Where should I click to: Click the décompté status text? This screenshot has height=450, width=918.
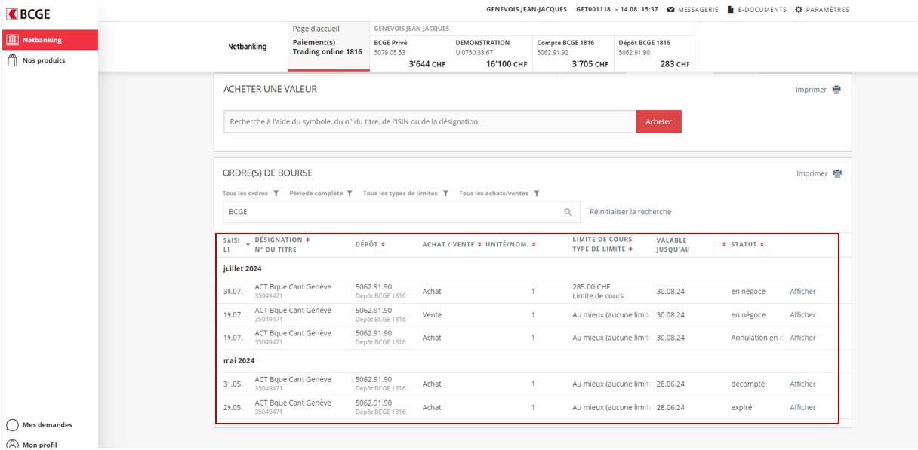coord(747,384)
